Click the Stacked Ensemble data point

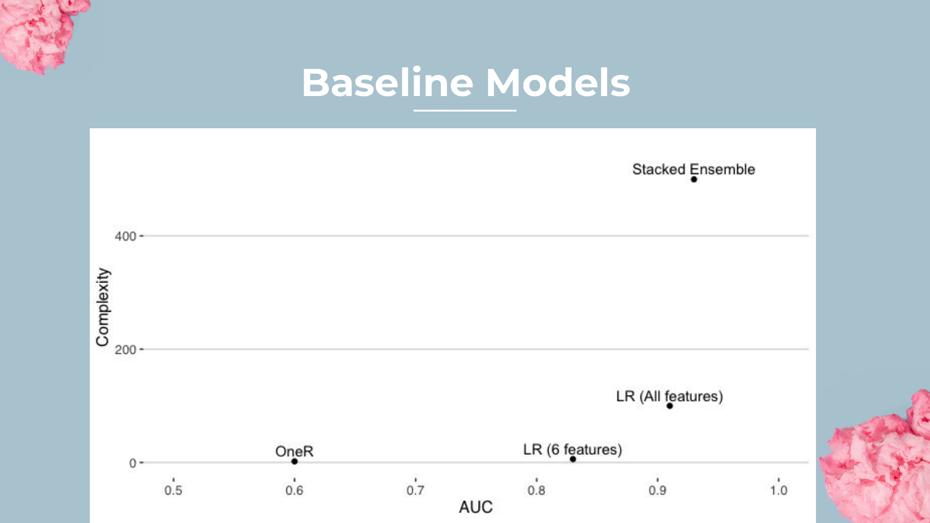tap(694, 180)
